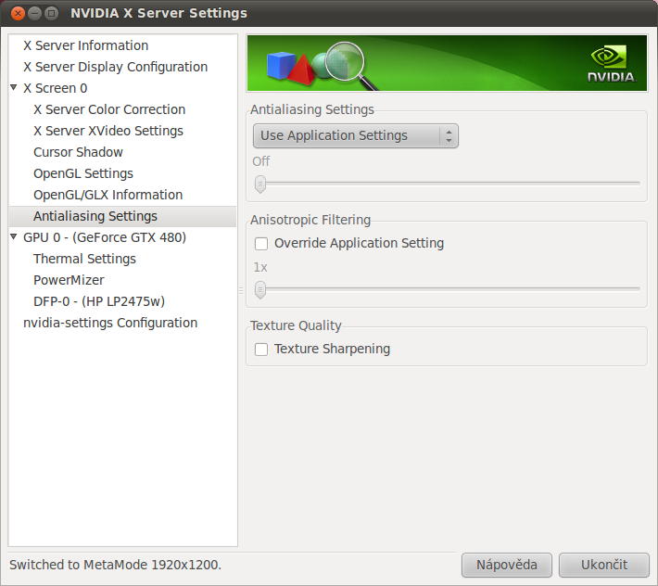
Task: Click the NVIDIA logo in banner
Action: click(x=612, y=64)
